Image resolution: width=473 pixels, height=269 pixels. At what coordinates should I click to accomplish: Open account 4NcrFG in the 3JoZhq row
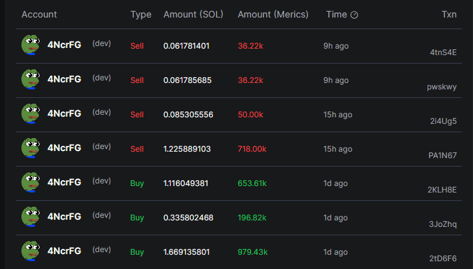[x=64, y=216]
